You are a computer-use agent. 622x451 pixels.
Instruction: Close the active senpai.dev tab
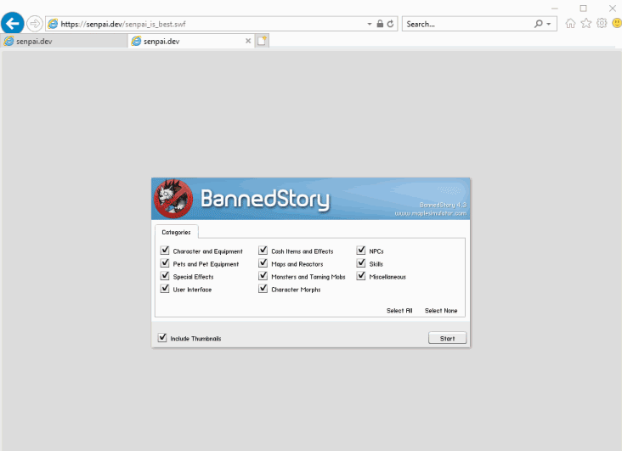point(248,41)
